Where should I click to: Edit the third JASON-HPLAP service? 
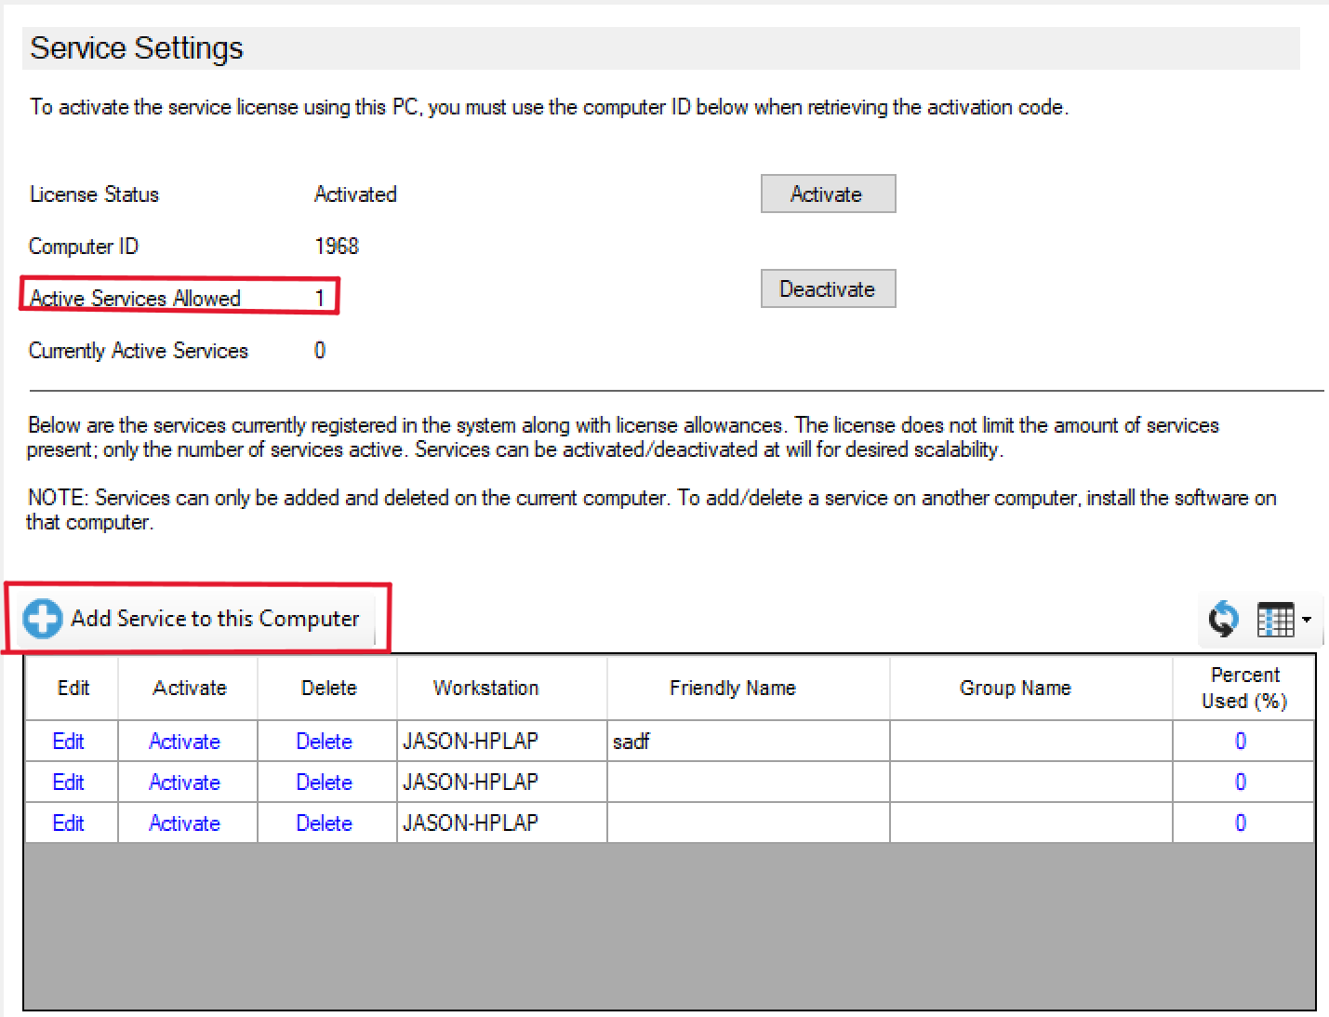[x=68, y=823]
